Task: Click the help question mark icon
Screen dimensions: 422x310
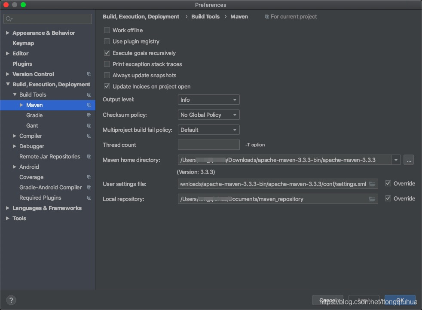Action: [11, 300]
